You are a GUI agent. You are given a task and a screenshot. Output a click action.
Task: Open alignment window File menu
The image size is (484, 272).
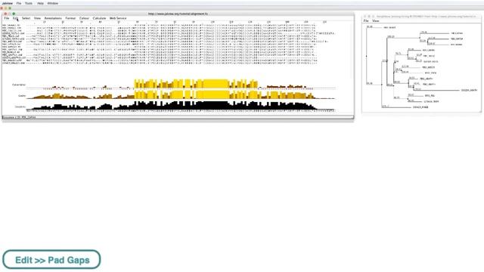click(7, 18)
